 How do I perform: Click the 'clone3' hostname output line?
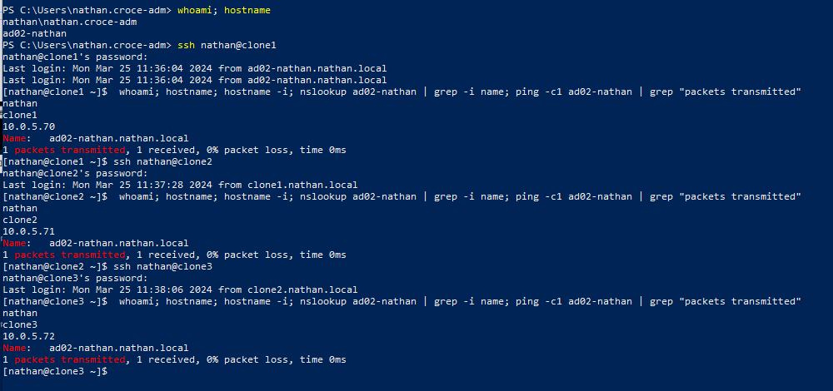click(20, 324)
